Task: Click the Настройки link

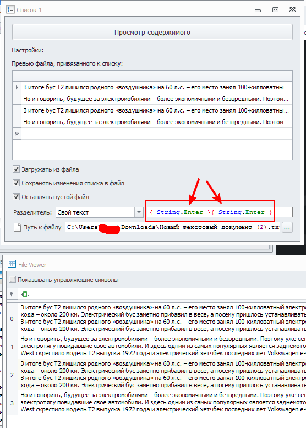Action: (x=28, y=50)
